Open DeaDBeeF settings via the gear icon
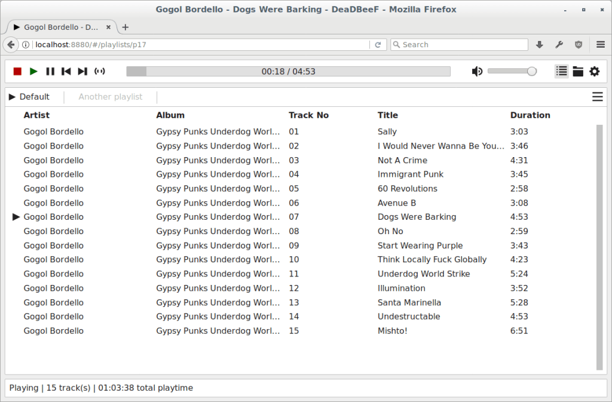The image size is (612, 402). point(595,71)
